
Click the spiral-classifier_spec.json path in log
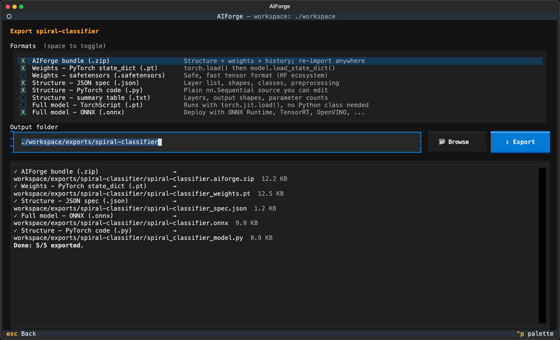click(x=130, y=208)
